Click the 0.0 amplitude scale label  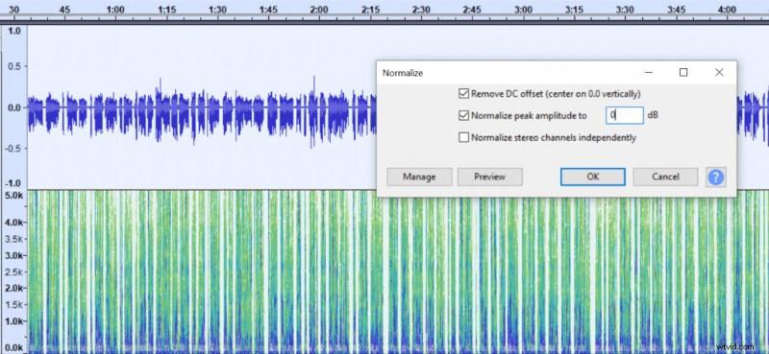15,107
